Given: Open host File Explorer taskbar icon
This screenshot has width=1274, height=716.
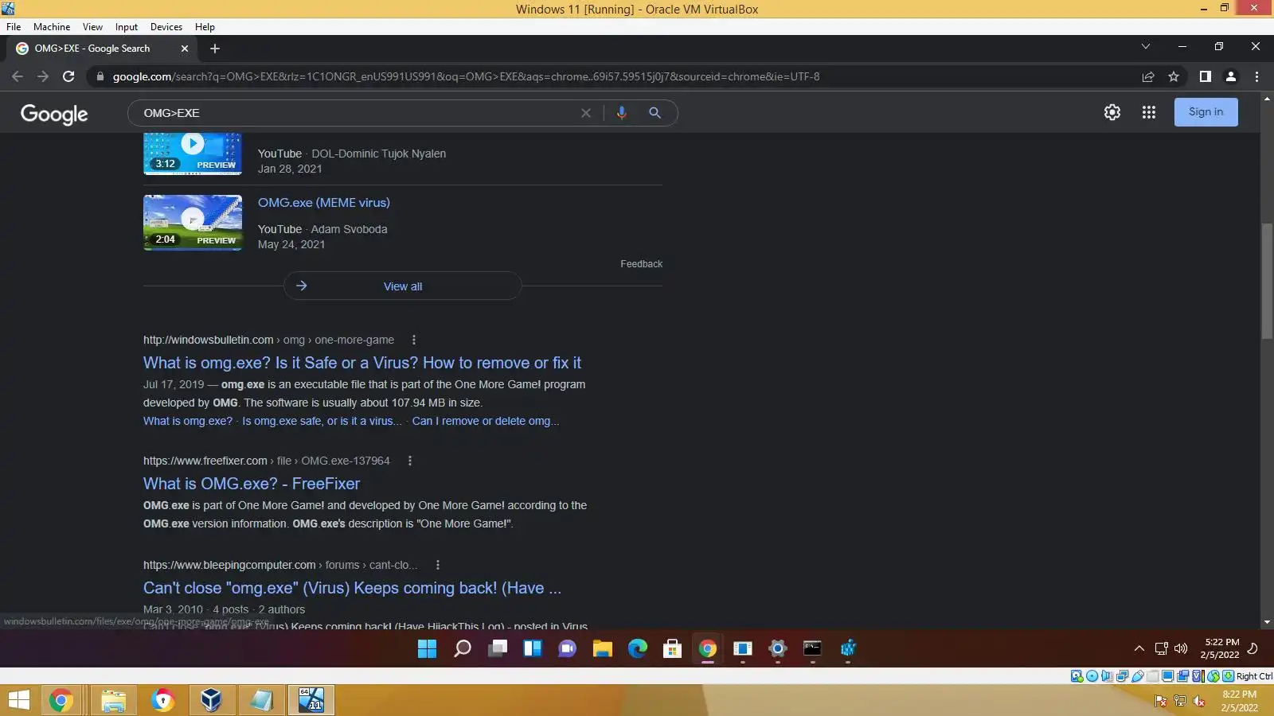Looking at the screenshot, I should (114, 701).
